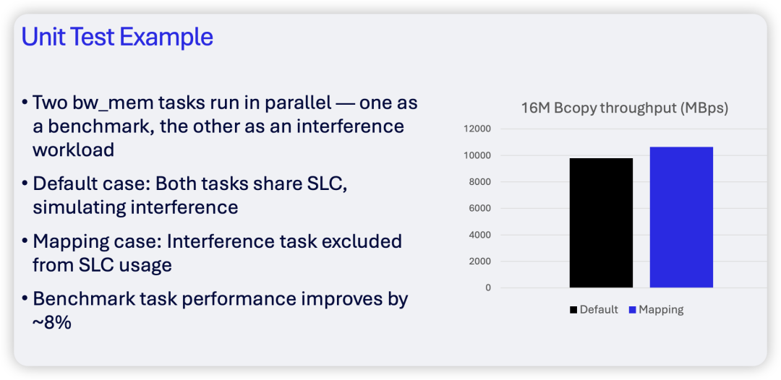The image size is (781, 380).
Task: Select the "16M Bcopy throughput (MBps)" chart title
Action: pos(624,108)
